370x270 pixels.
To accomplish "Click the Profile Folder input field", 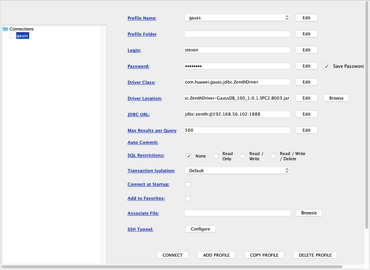I will pyautogui.click(x=237, y=34).
